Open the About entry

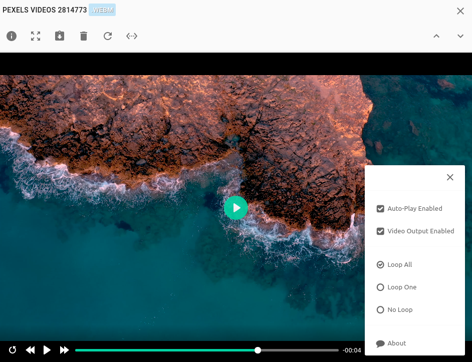pyautogui.click(x=391, y=343)
